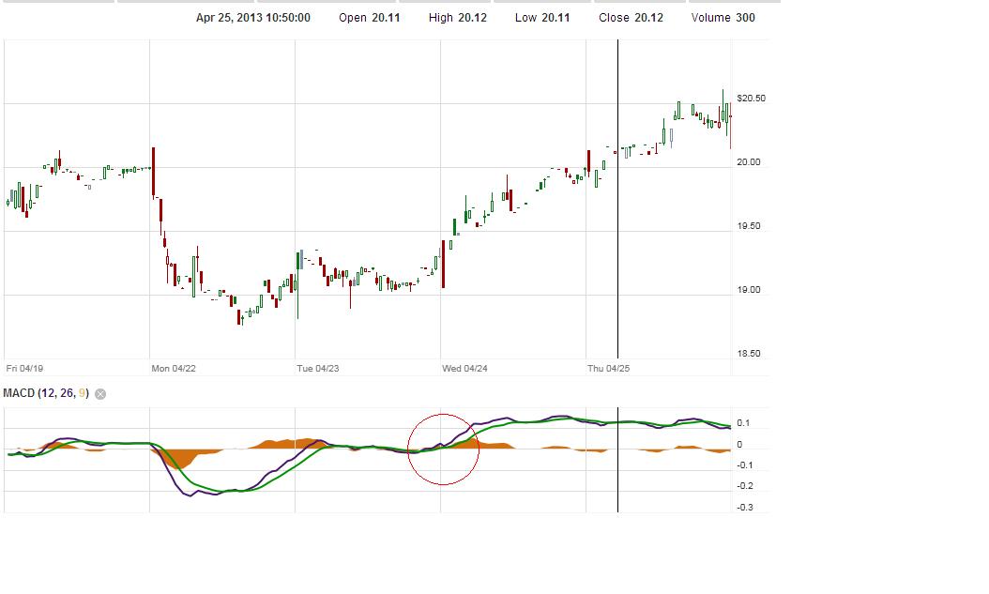The image size is (989, 594).
Task: Click the High 20.12 readout
Action: [x=458, y=18]
